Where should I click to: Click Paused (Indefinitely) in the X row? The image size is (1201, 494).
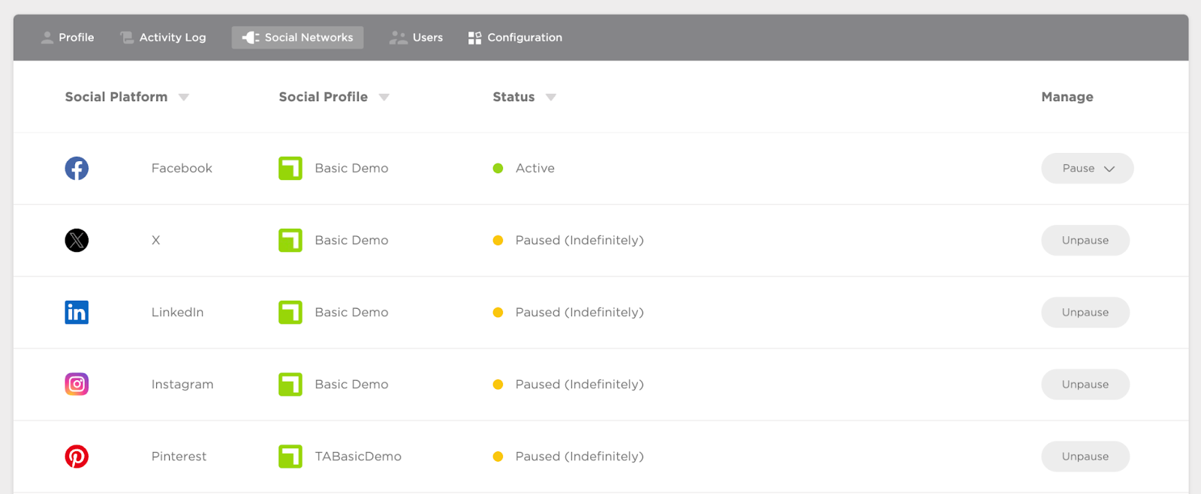(579, 241)
